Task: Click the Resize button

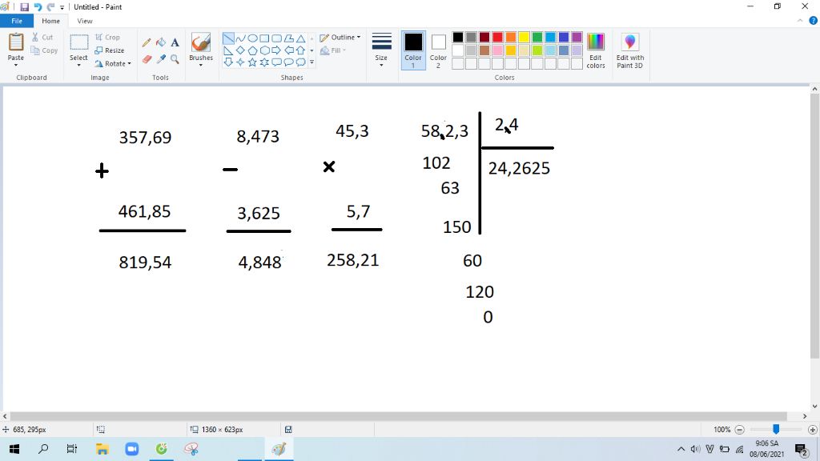Action: pyautogui.click(x=110, y=50)
